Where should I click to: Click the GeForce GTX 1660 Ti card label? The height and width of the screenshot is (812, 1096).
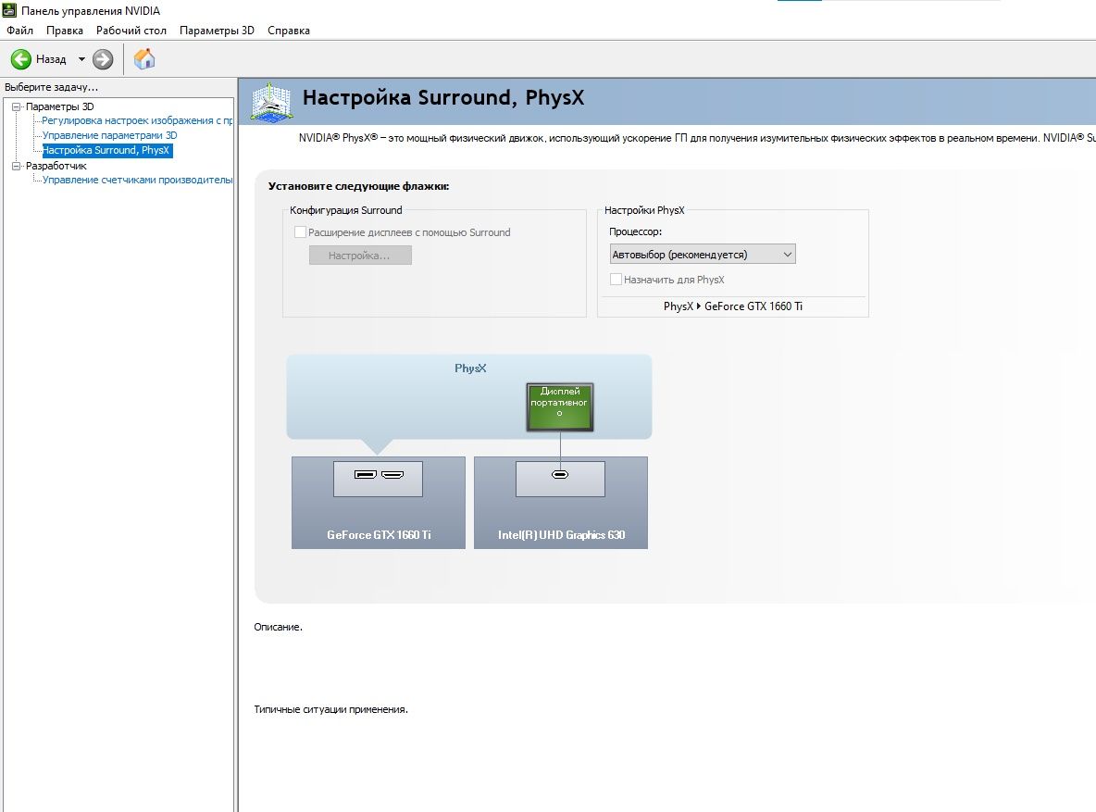(379, 535)
